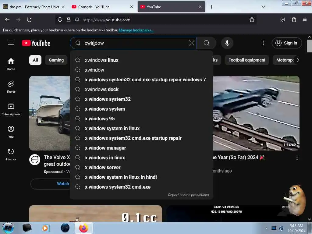Clear the search box with the X icon
The width and height of the screenshot is (312, 234).
pyautogui.click(x=191, y=43)
